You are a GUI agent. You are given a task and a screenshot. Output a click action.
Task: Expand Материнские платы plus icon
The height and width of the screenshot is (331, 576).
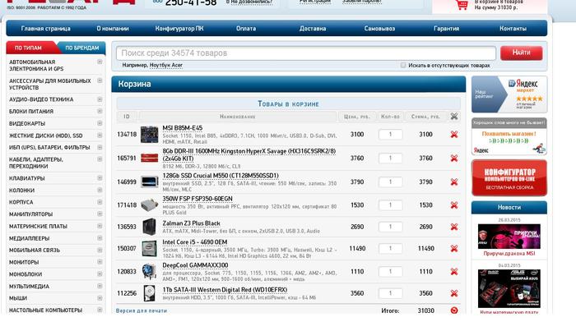[x=100, y=226]
